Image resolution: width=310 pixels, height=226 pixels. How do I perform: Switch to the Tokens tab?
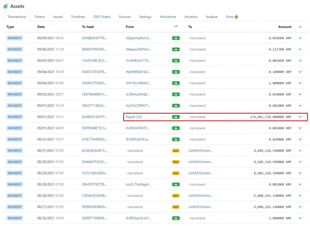[x=39, y=17]
